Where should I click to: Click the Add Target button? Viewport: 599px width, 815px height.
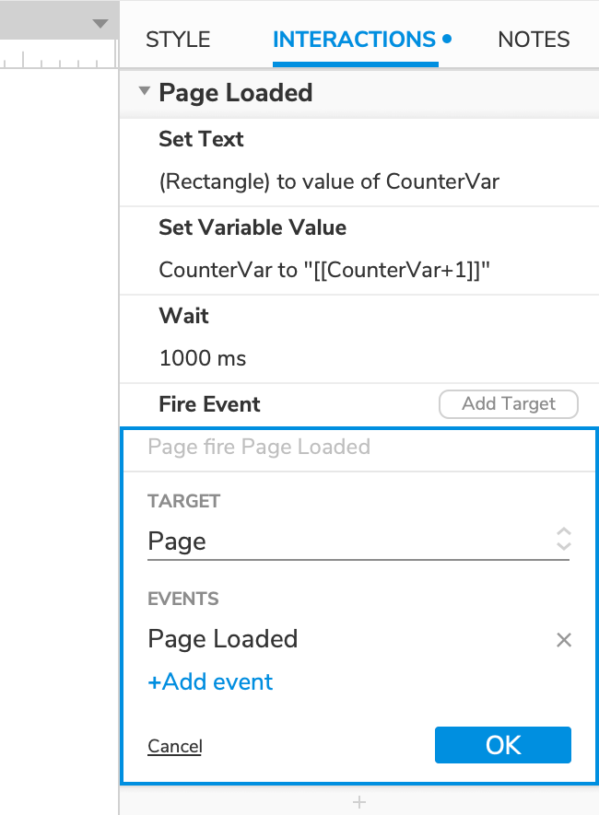point(509,403)
